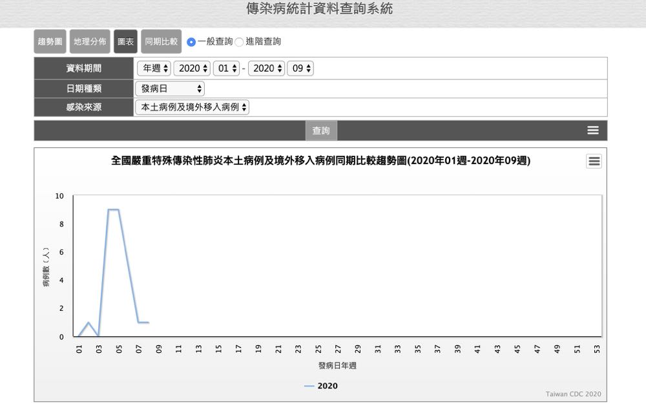Switch to the 地理分佈 tab
Viewport: 646px width, 404px height.
90,41
